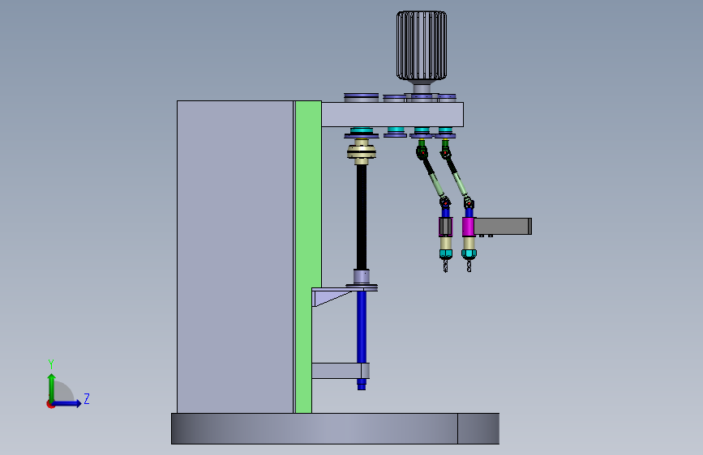Select the magenta clamp block on right spindle
The image size is (703, 455).
(x=468, y=227)
